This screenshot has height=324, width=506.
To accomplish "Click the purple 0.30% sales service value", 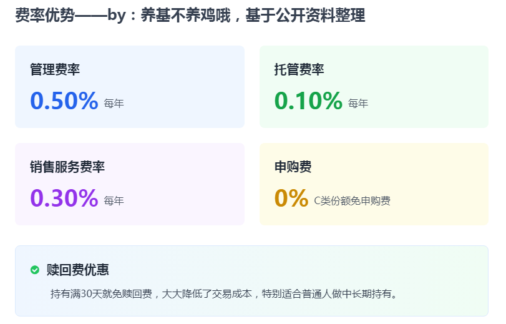I will pos(64,198).
